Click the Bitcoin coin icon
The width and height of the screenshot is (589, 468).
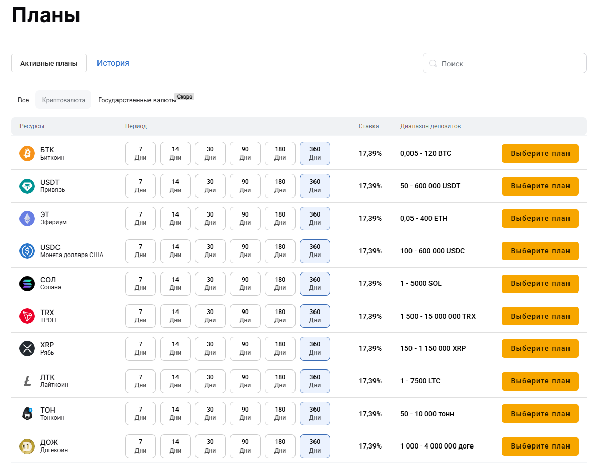[x=27, y=153]
